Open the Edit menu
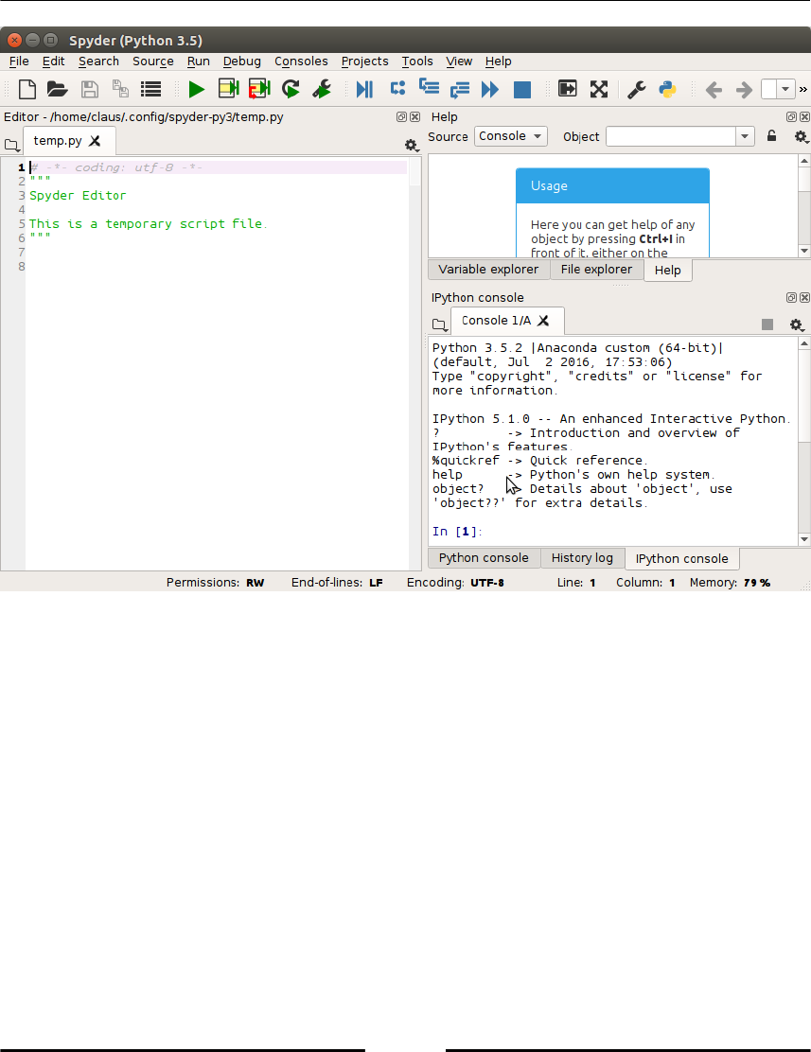Viewport: 811px width, 1052px height. [53, 61]
